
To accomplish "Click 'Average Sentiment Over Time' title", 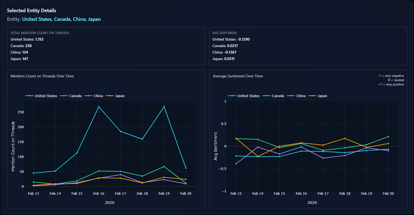I will coord(238,76).
